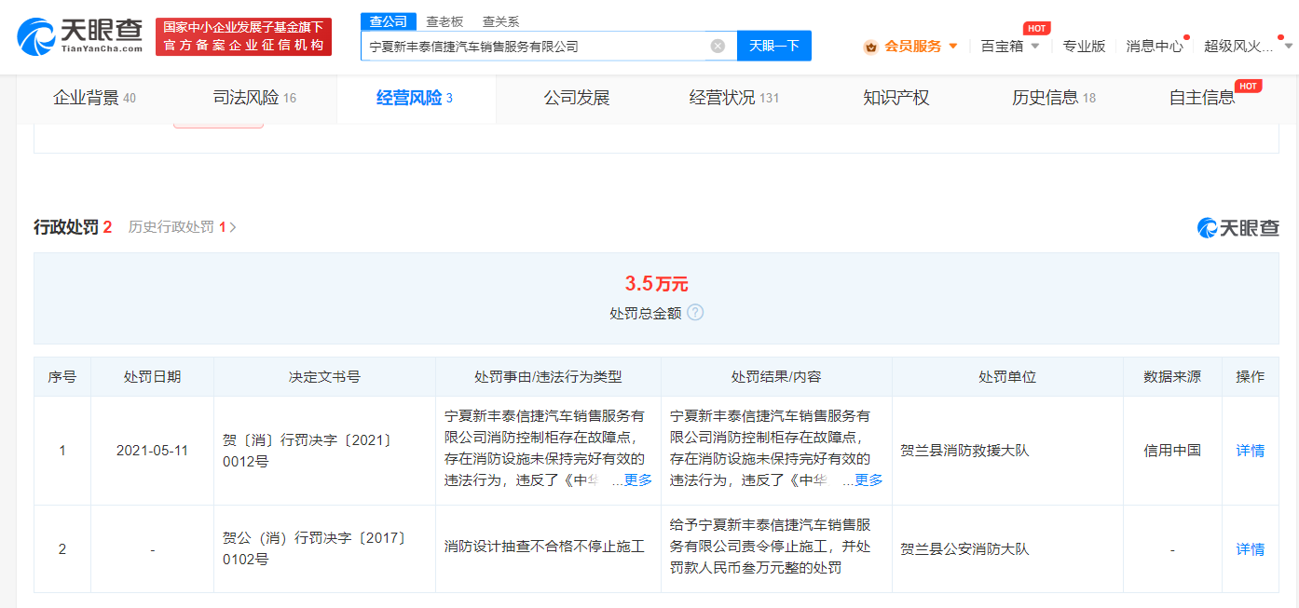Open the 历史信息 tab
Screen dimensions: 1299x608
[x=1054, y=98]
